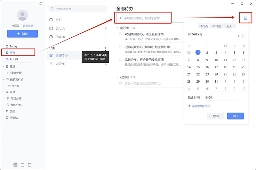This screenshot has width=256, height=170.
Task: Select date 20 in calendar
Action: (x=244, y=67)
